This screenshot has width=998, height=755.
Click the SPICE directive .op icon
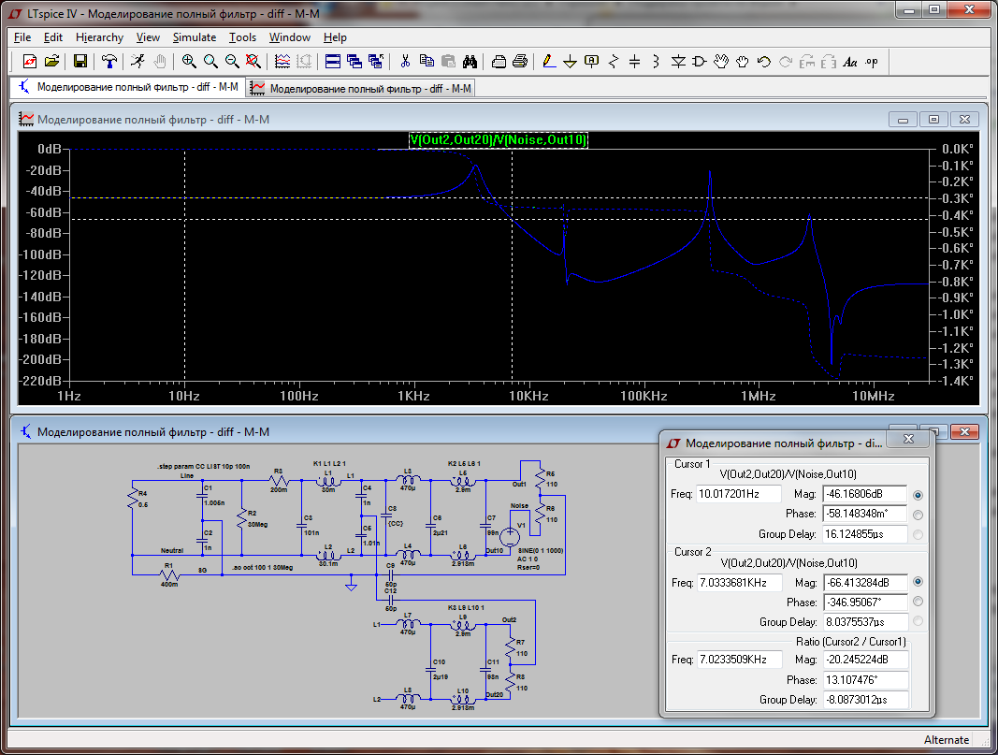point(872,62)
